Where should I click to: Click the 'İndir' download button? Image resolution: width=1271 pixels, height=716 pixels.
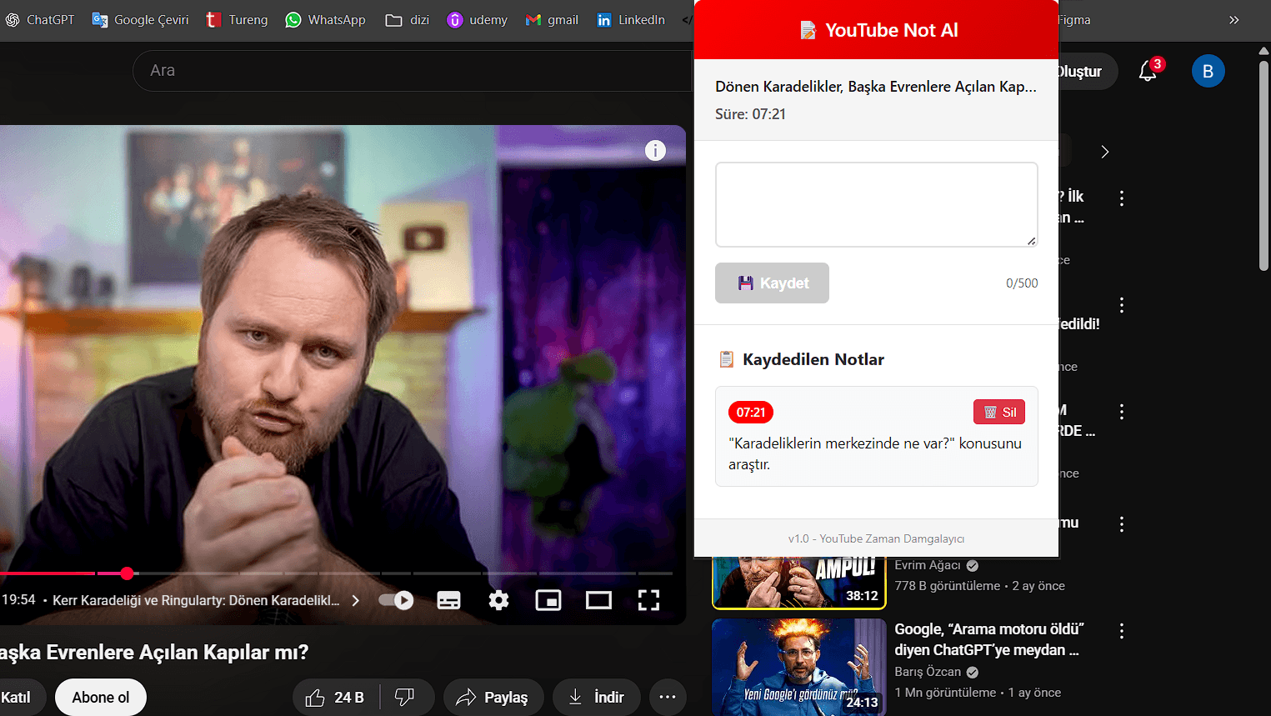(597, 698)
